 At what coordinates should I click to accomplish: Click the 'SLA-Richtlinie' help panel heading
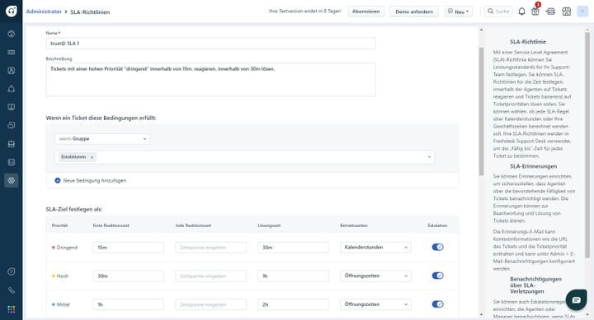click(528, 42)
